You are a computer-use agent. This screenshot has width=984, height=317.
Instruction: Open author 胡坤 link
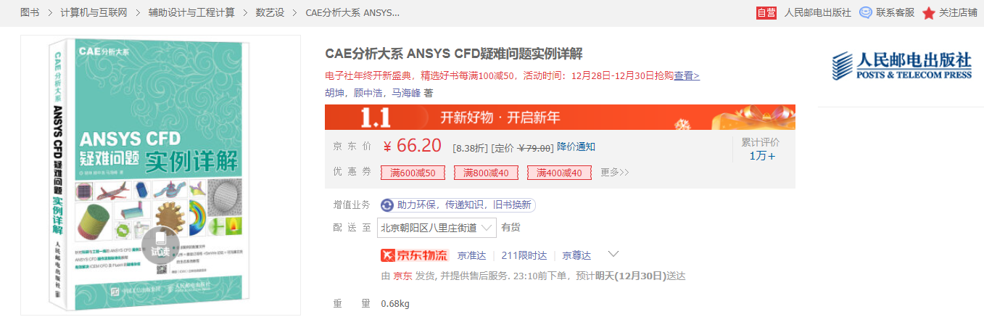334,93
